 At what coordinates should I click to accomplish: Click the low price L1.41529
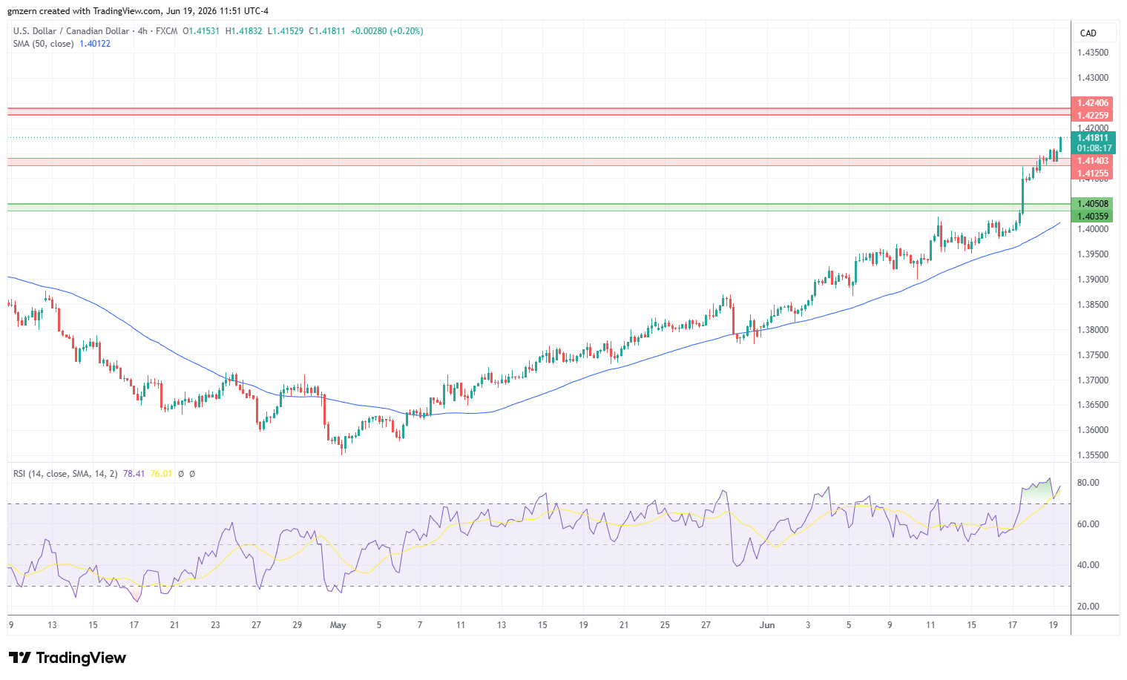[x=285, y=31]
